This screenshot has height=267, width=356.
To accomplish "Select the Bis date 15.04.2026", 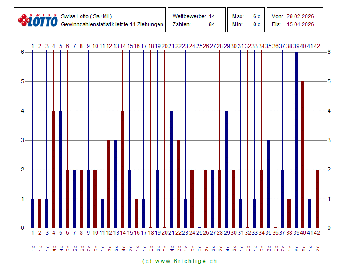I will pyautogui.click(x=300, y=24).
